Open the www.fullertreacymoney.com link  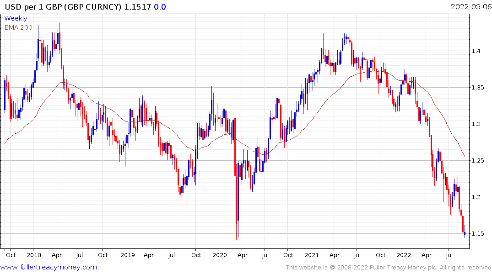(49, 267)
